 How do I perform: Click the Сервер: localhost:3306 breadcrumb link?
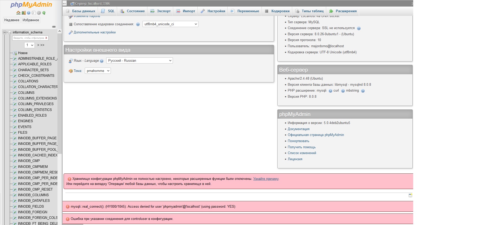92,4
